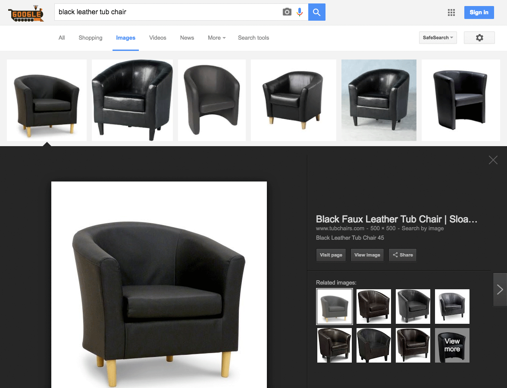Go to next image with arrow
507x388 pixels.
pyautogui.click(x=500, y=289)
